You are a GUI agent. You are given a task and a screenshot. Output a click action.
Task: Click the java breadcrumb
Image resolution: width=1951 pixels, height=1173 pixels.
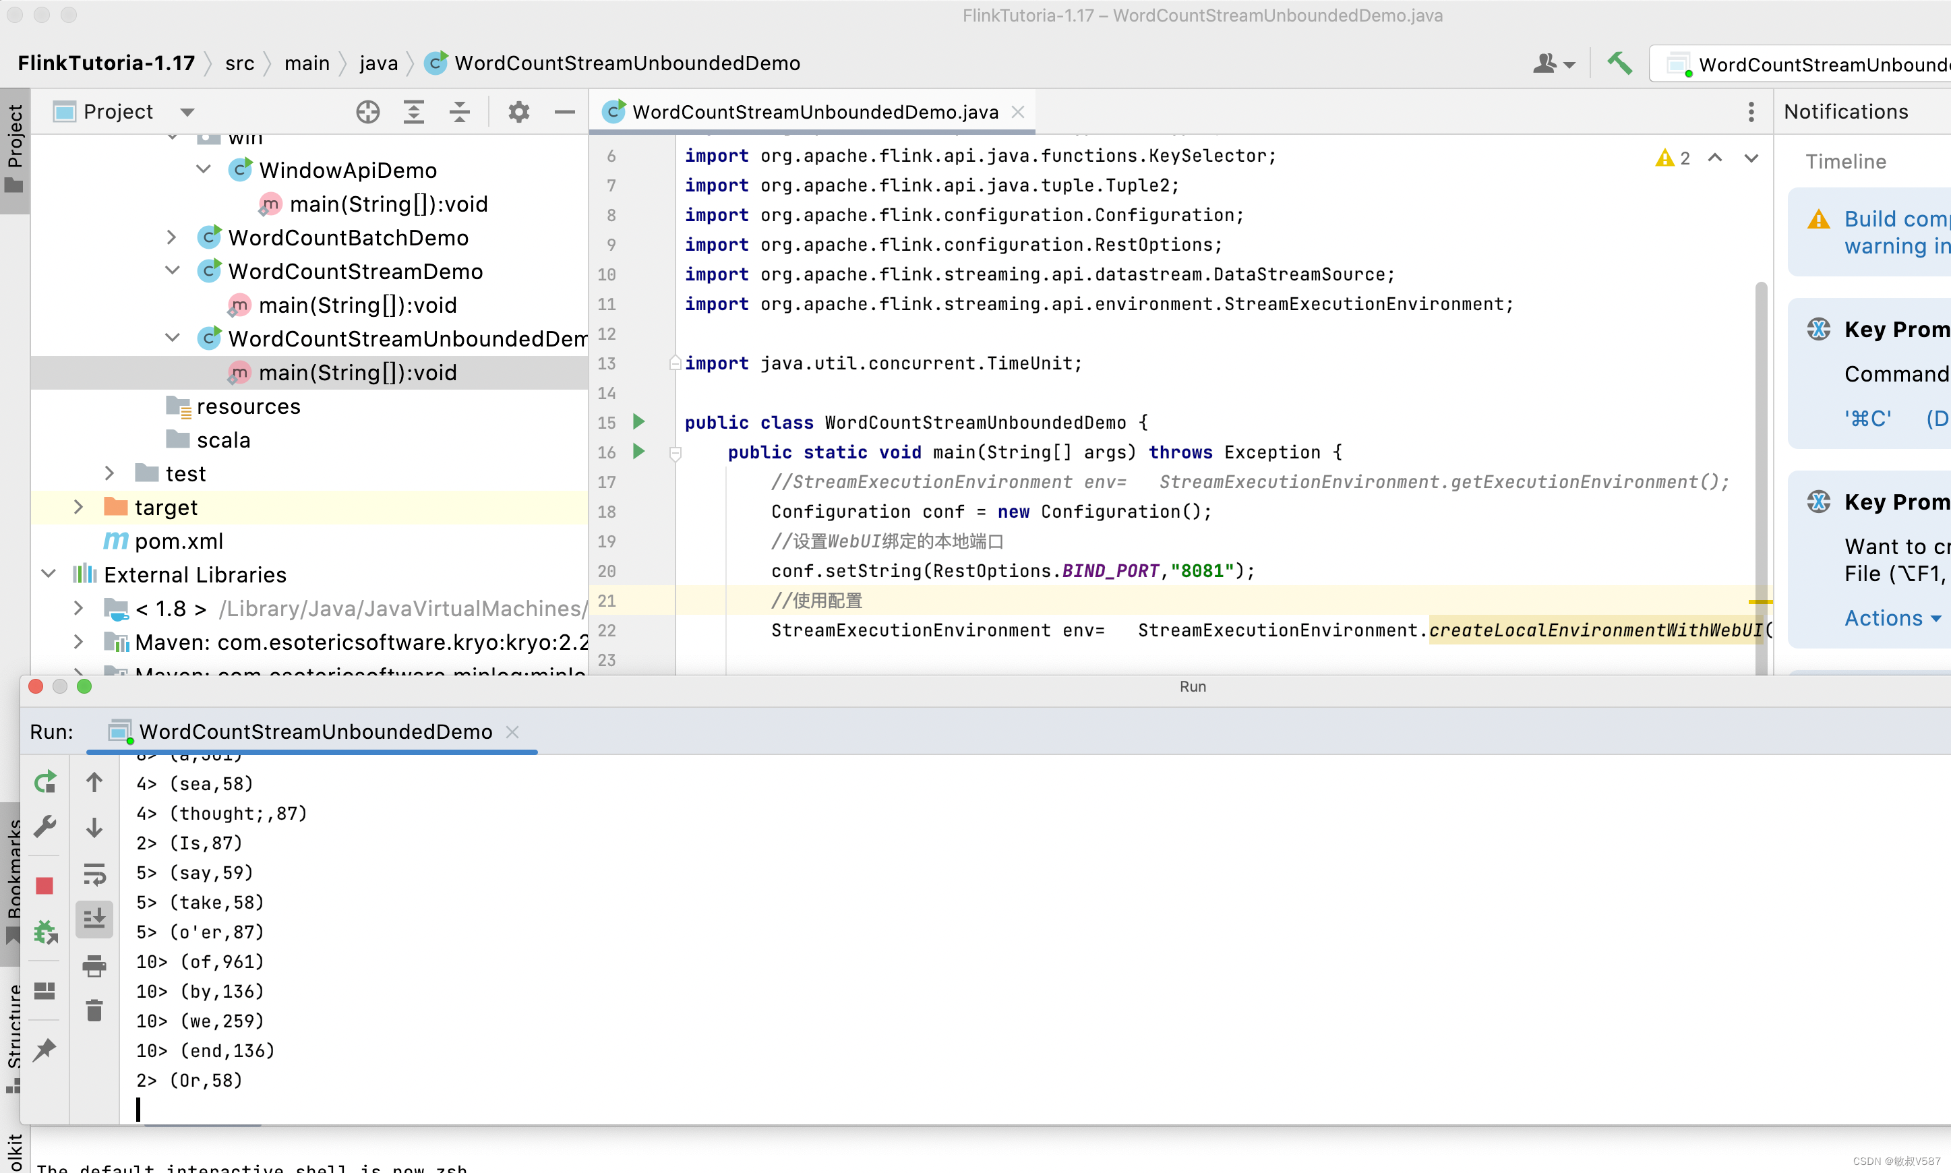pyautogui.click(x=378, y=63)
